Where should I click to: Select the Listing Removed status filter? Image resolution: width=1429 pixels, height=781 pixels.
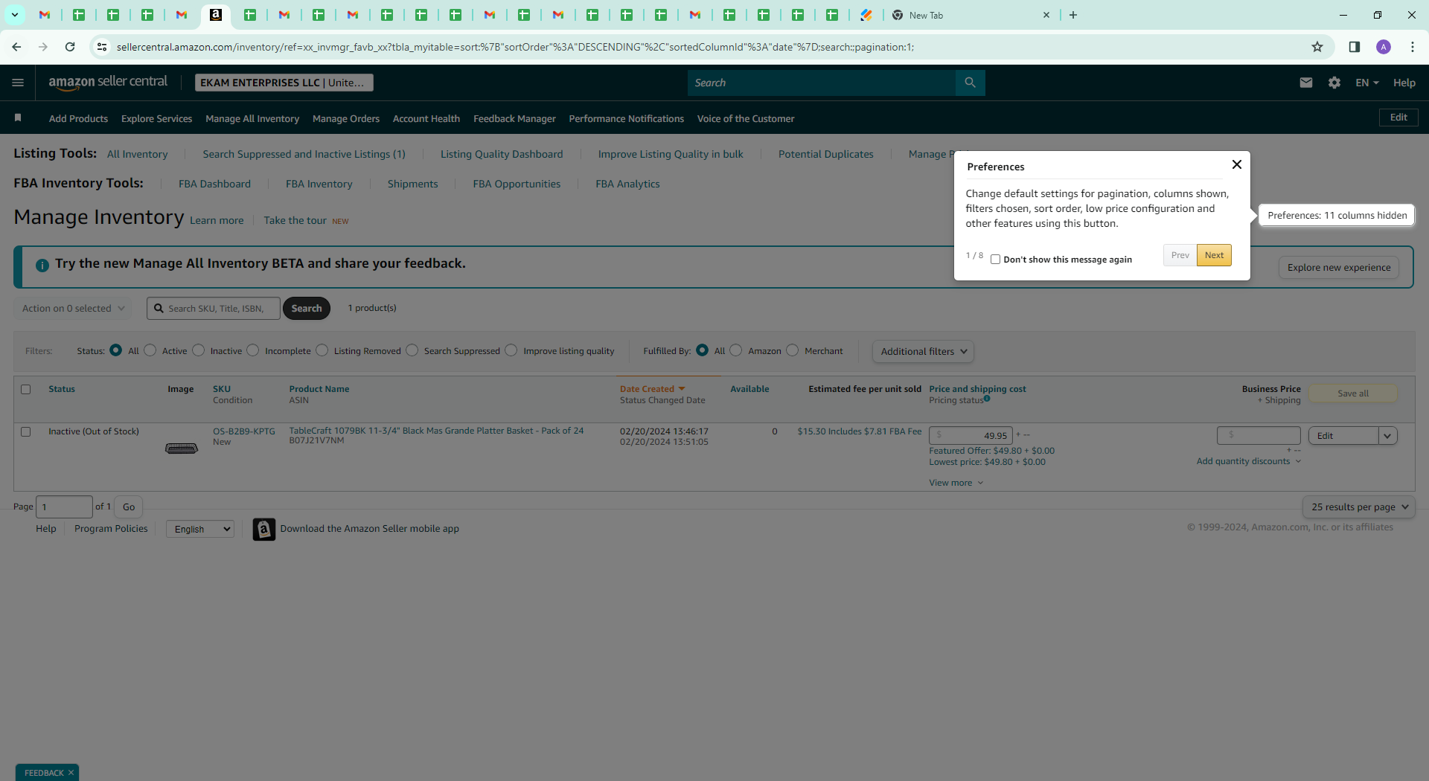pos(322,350)
